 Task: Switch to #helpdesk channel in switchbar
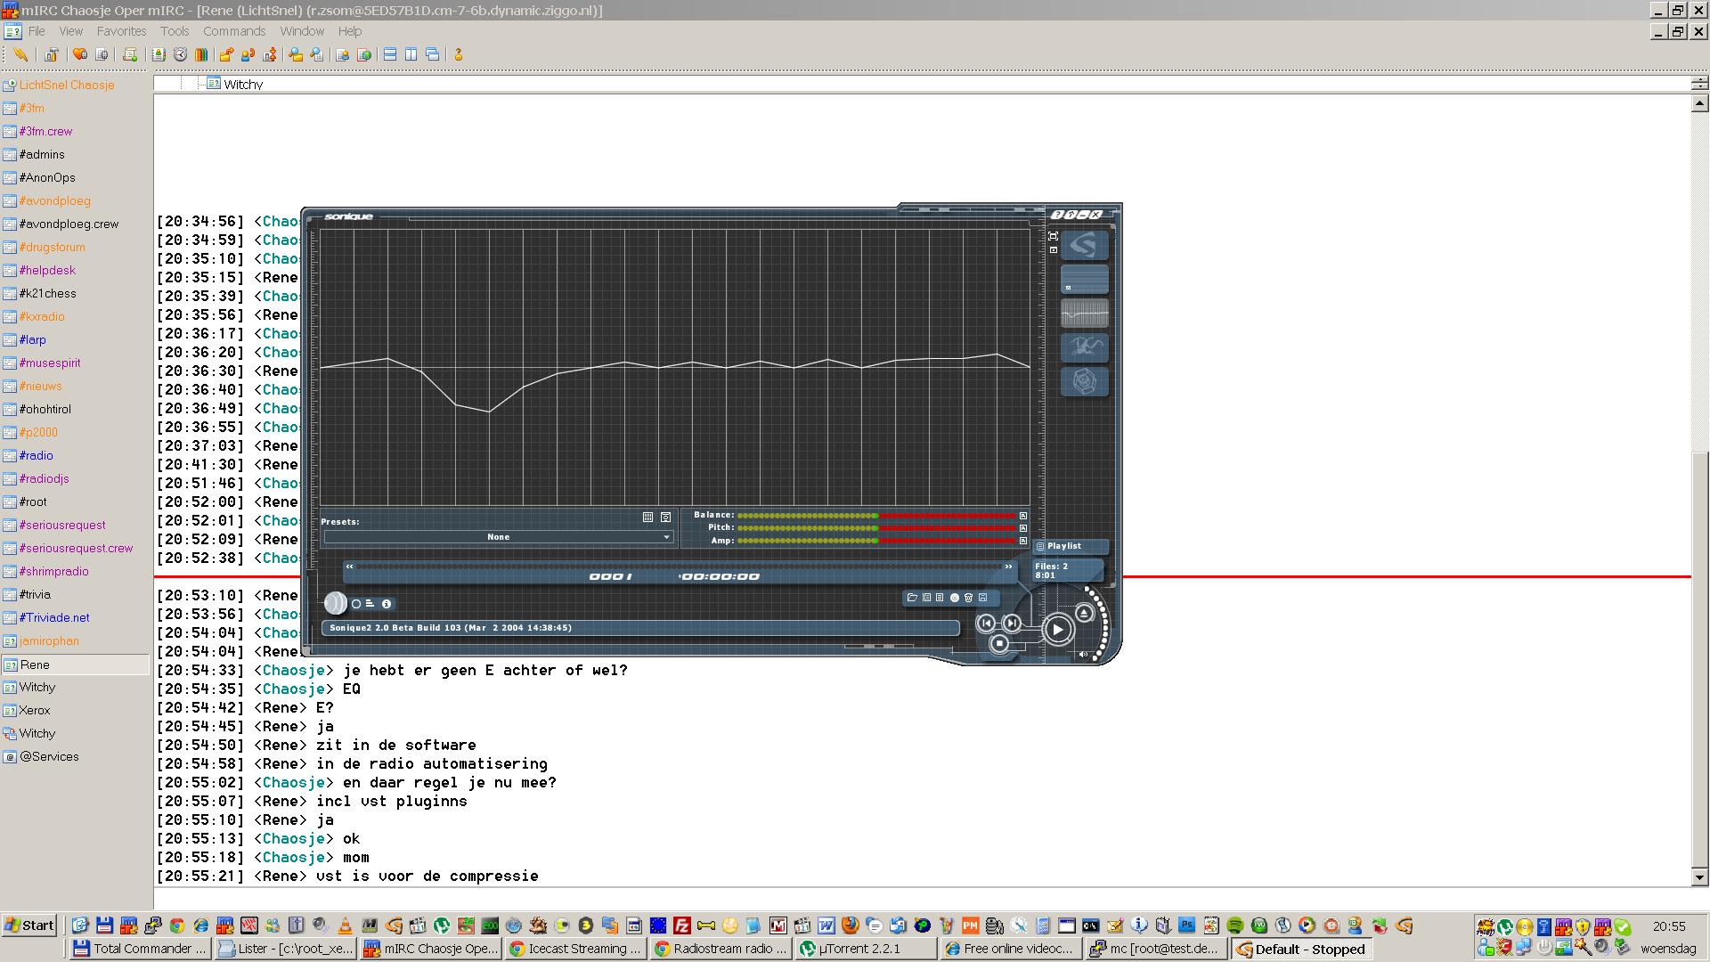47,270
